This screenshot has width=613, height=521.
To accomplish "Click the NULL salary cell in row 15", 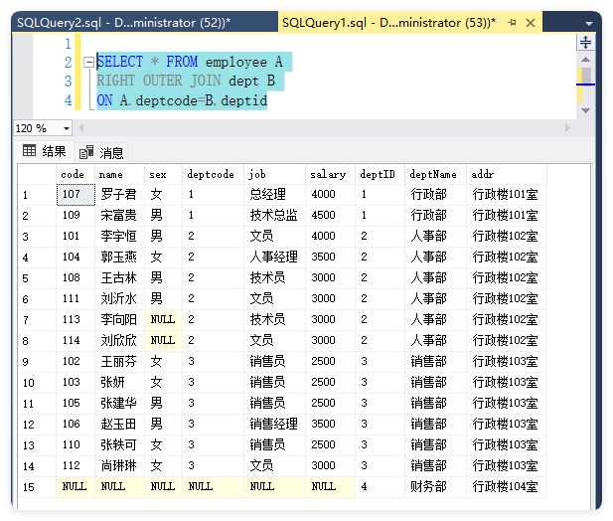I will point(330,487).
